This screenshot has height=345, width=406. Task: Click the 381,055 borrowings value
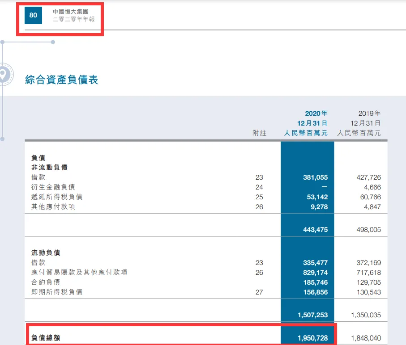pos(315,177)
